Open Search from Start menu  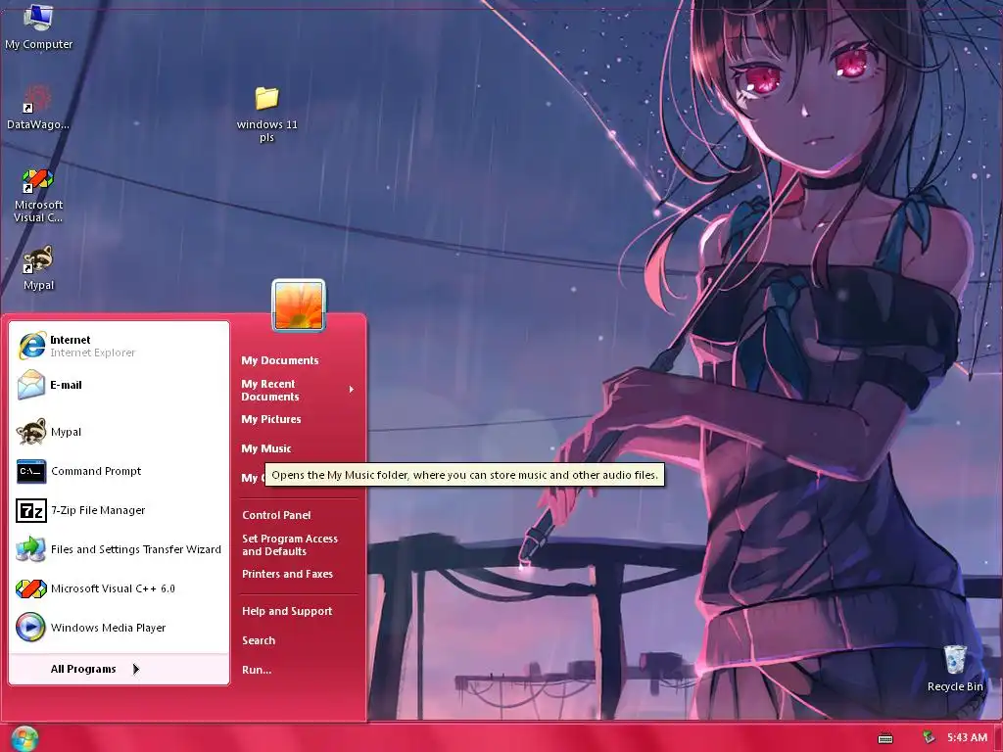pyautogui.click(x=259, y=640)
